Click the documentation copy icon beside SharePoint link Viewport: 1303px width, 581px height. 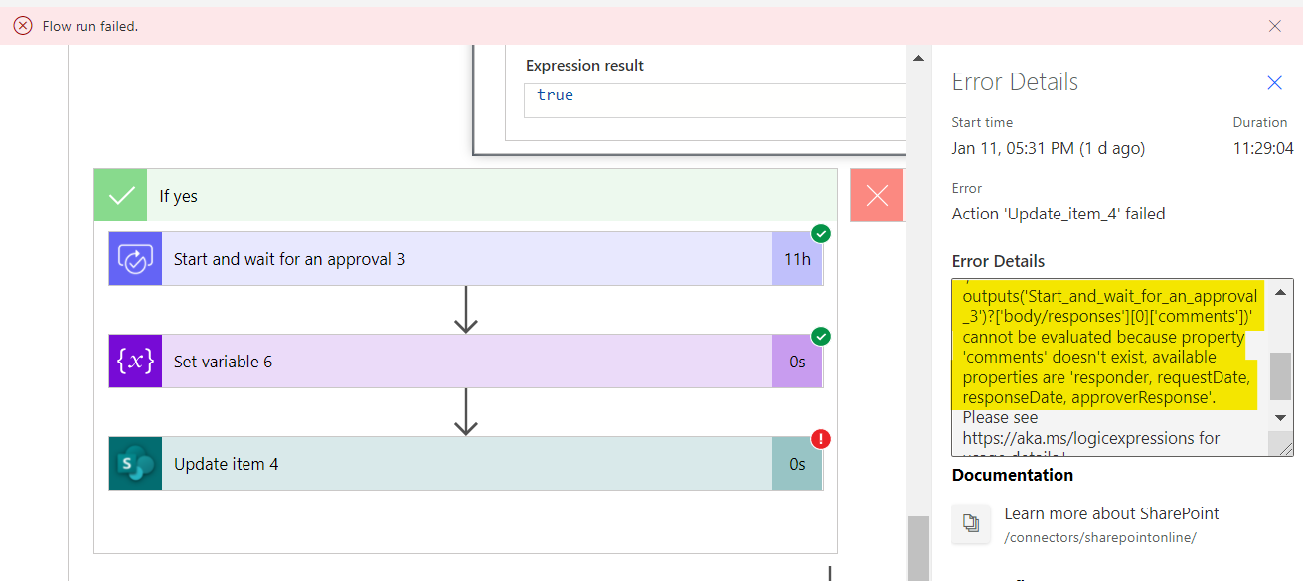(x=971, y=523)
